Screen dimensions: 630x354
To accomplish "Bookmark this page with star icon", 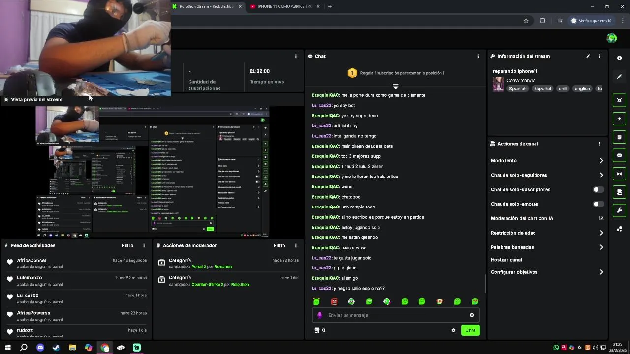I will [526, 21].
